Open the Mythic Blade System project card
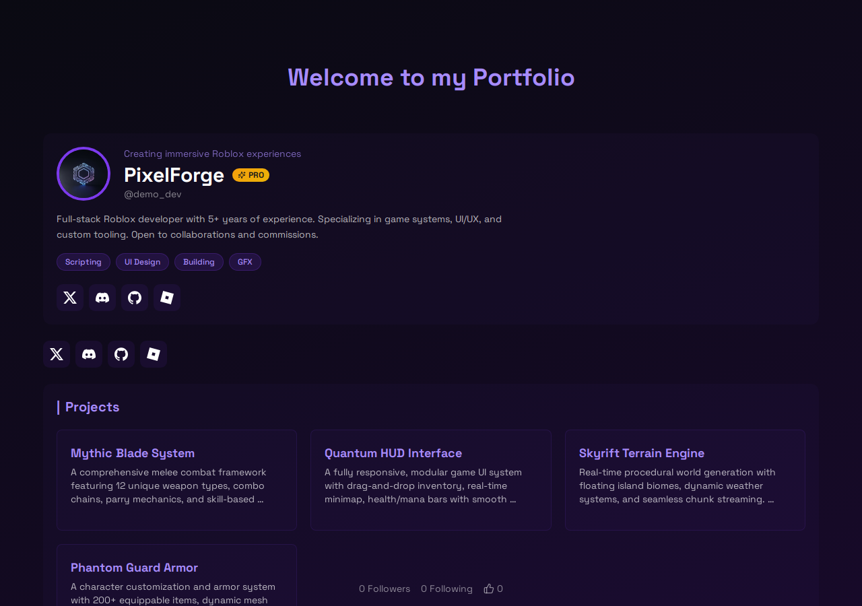The image size is (862, 606). [176, 480]
